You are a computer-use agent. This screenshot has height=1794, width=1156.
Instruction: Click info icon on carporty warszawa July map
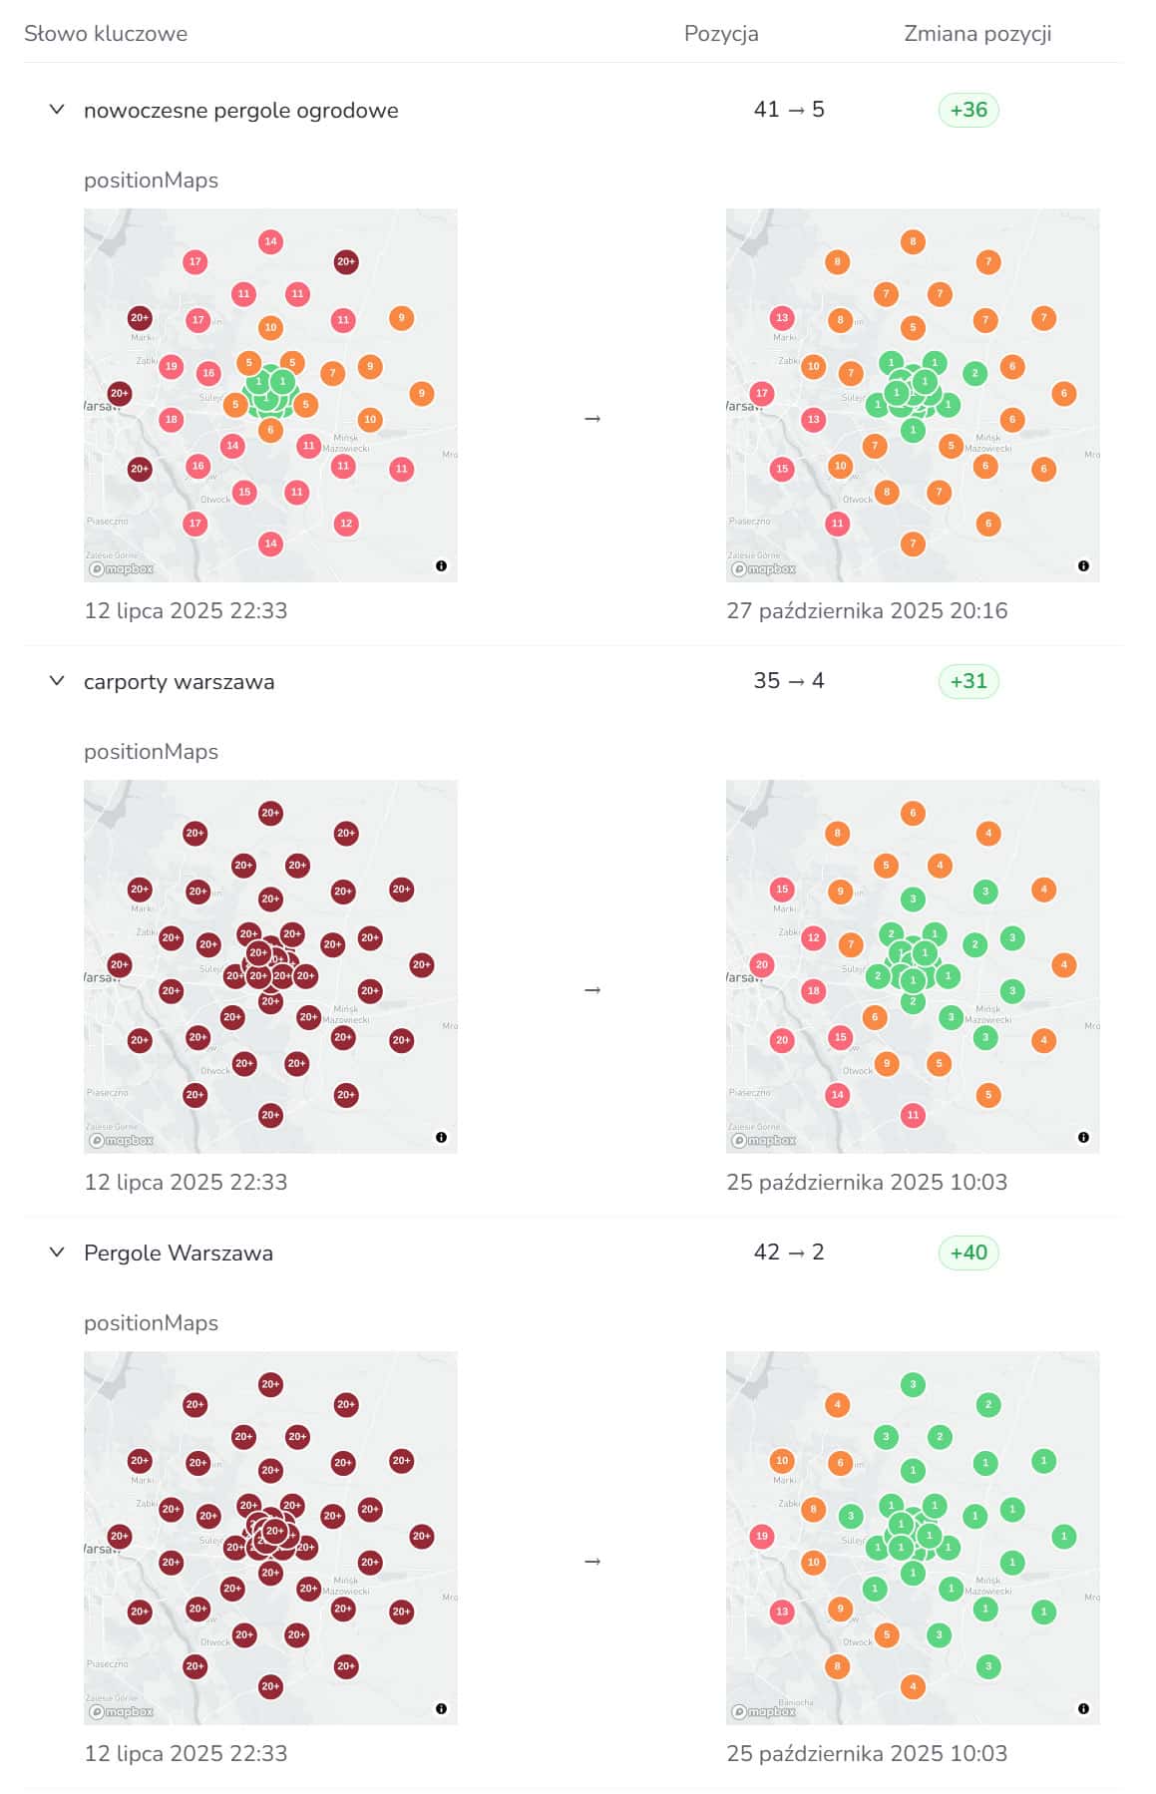click(x=441, y=1138)
